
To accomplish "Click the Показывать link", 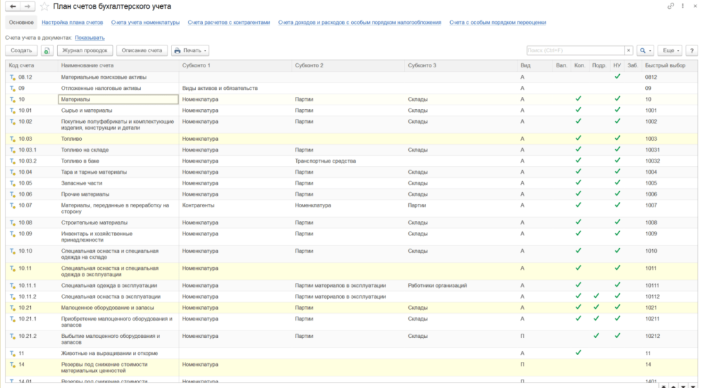I will [x=89, y=38].
